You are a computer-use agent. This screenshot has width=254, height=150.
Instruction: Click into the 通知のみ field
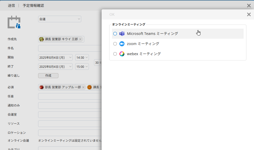click(x=70, y=105)
